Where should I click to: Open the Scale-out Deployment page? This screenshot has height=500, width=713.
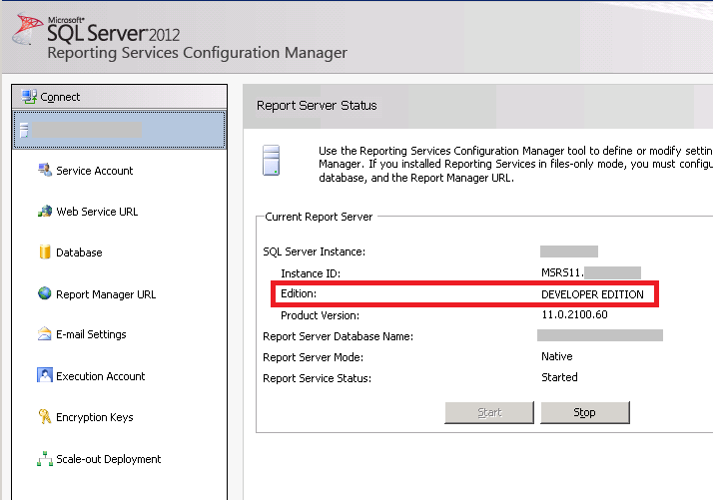click(x=108, y=459)
